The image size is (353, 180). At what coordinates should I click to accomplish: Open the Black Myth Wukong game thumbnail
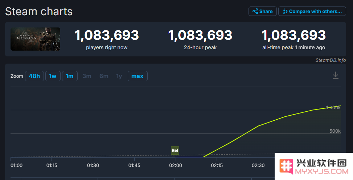(35, 39)
